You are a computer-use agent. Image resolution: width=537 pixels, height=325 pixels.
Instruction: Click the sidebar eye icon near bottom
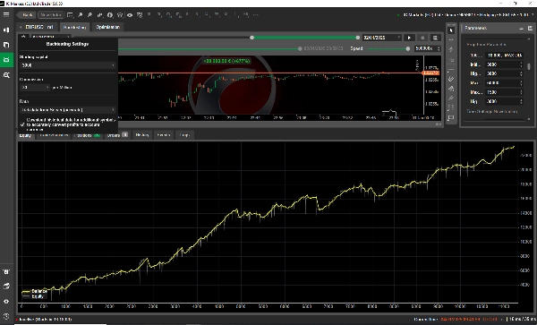tap(6, 301)
